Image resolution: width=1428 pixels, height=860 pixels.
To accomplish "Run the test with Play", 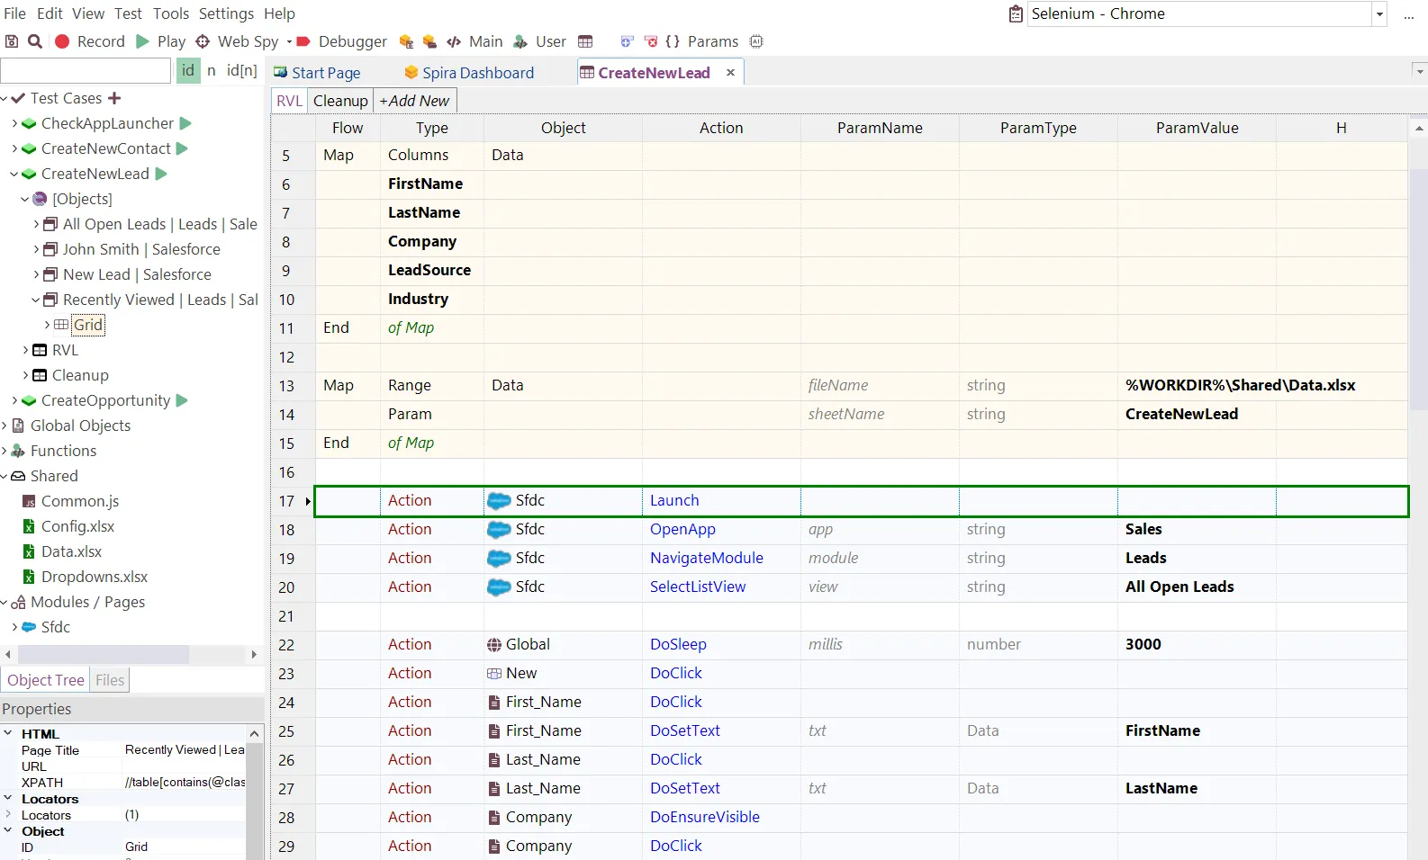I will (x=161, y=41).
